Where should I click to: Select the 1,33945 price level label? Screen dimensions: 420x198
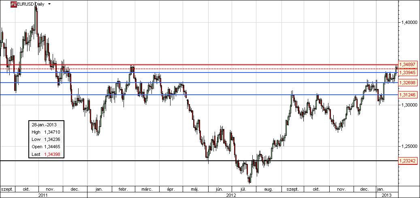(407, 72)
